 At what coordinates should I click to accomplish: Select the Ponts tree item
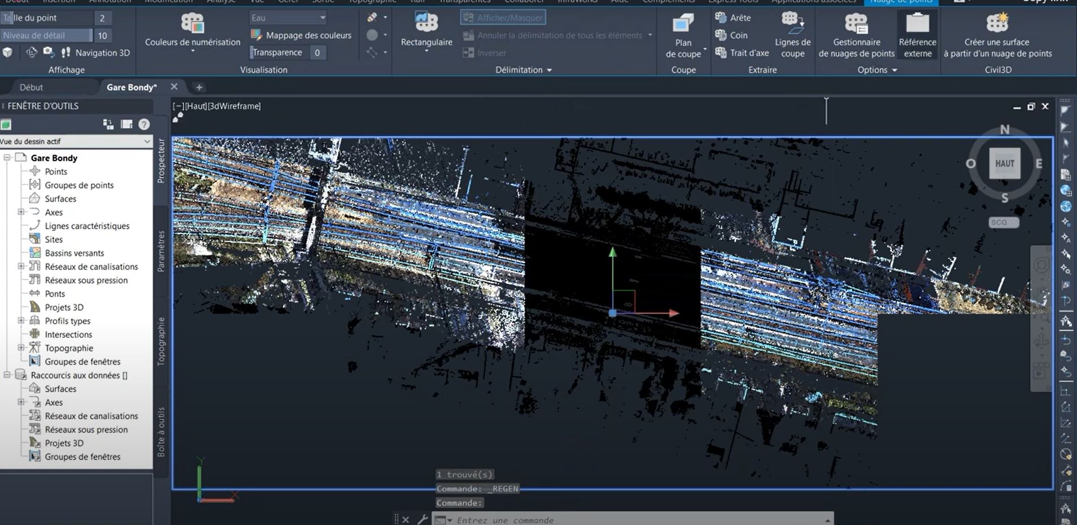(x=55, y=294)
